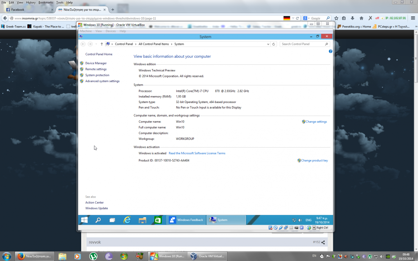
Task: Refresh the Control Panel address bar
Action: point(274,44)
